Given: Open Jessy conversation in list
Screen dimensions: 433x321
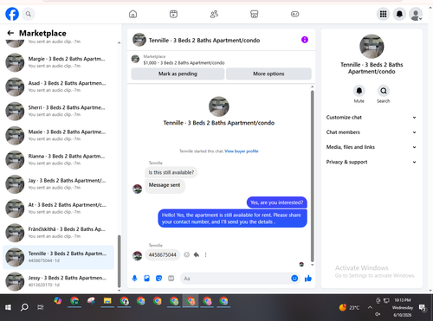Looking at the screenshot, I should coord(58,281).
